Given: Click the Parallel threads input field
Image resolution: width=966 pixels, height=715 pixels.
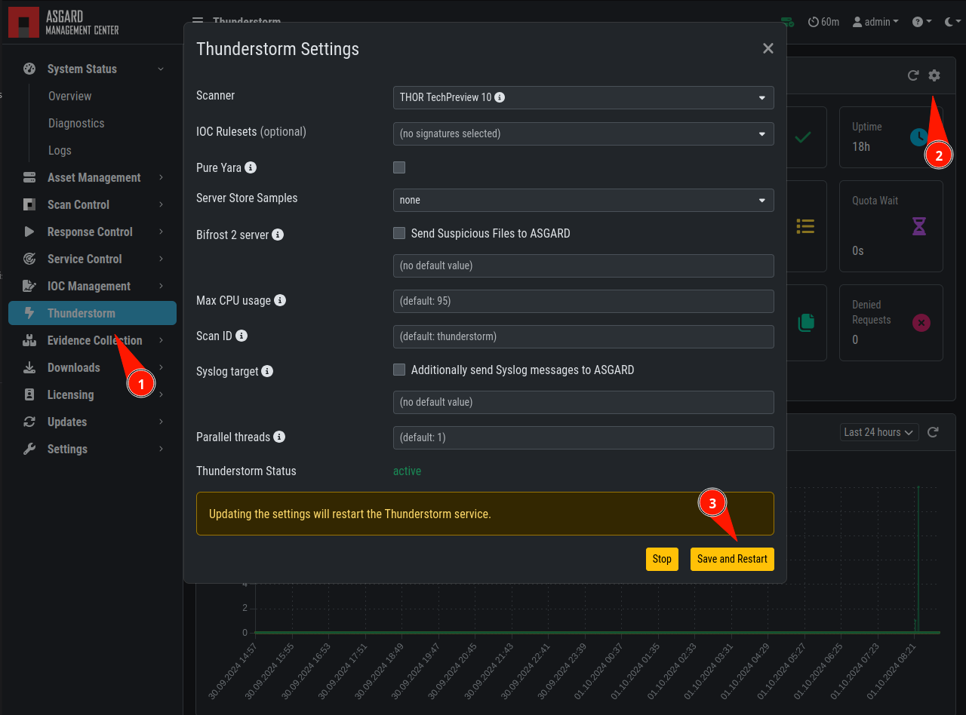Looking at the screenshot, I should 583,437.
